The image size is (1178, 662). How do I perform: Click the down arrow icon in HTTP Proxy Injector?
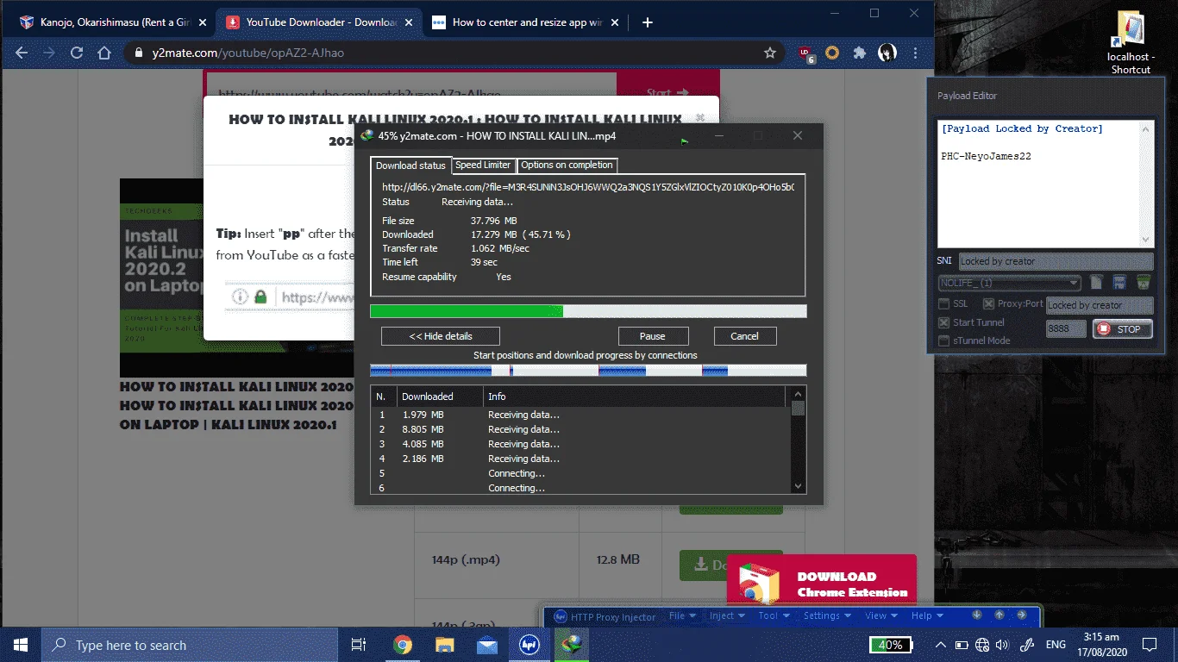click(x=977, y=615)
